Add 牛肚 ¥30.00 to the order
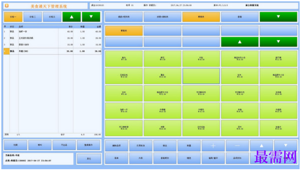This screenshot has height=171, width=305. click(201, 59)
